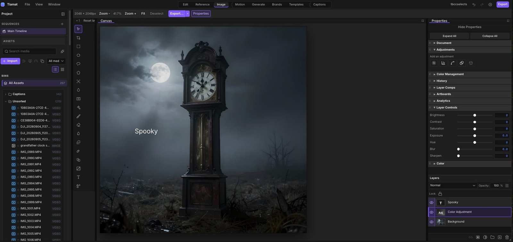
Task: Delete the selected layer with trash icon
Action: tap(507, 237)
